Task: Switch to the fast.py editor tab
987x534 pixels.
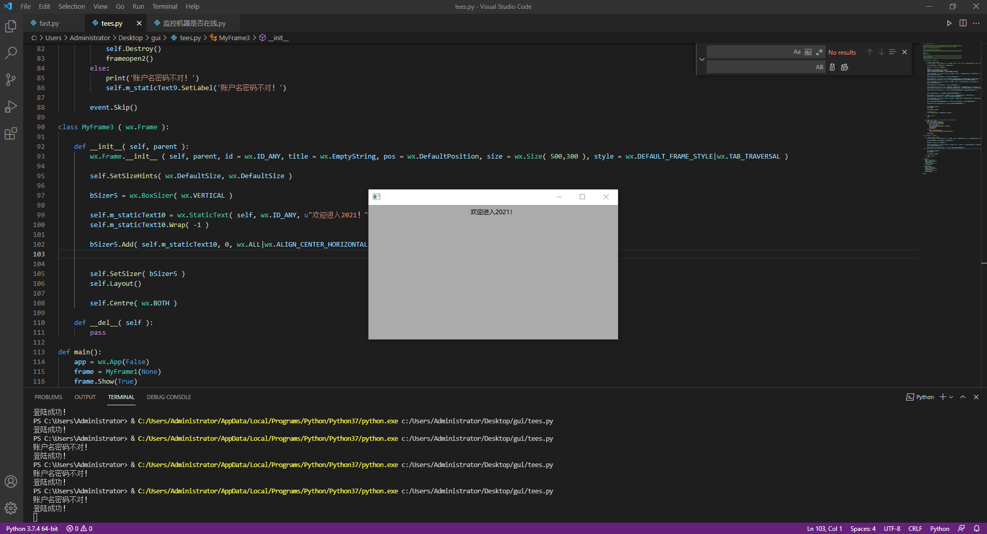Action: 49,23
